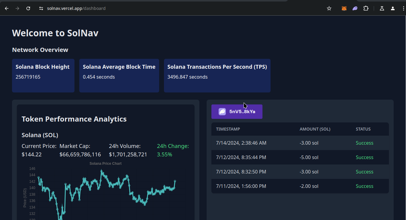Open the Chrome three-dot menu
This screenshot has height=220, width=406.
403,8
